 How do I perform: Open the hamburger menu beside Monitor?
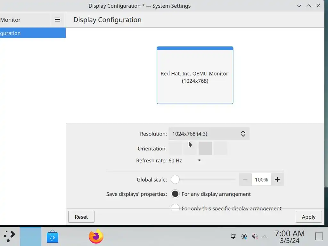pyautogui.click(x=58, y=20)
